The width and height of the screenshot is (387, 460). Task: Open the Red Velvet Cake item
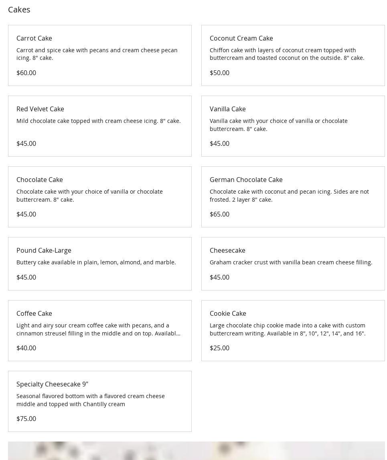40,109
